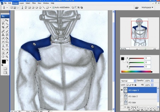The image size is (160, 112).
Task: Select the Healing Brush tool
Action: click(x=3, y=31)
